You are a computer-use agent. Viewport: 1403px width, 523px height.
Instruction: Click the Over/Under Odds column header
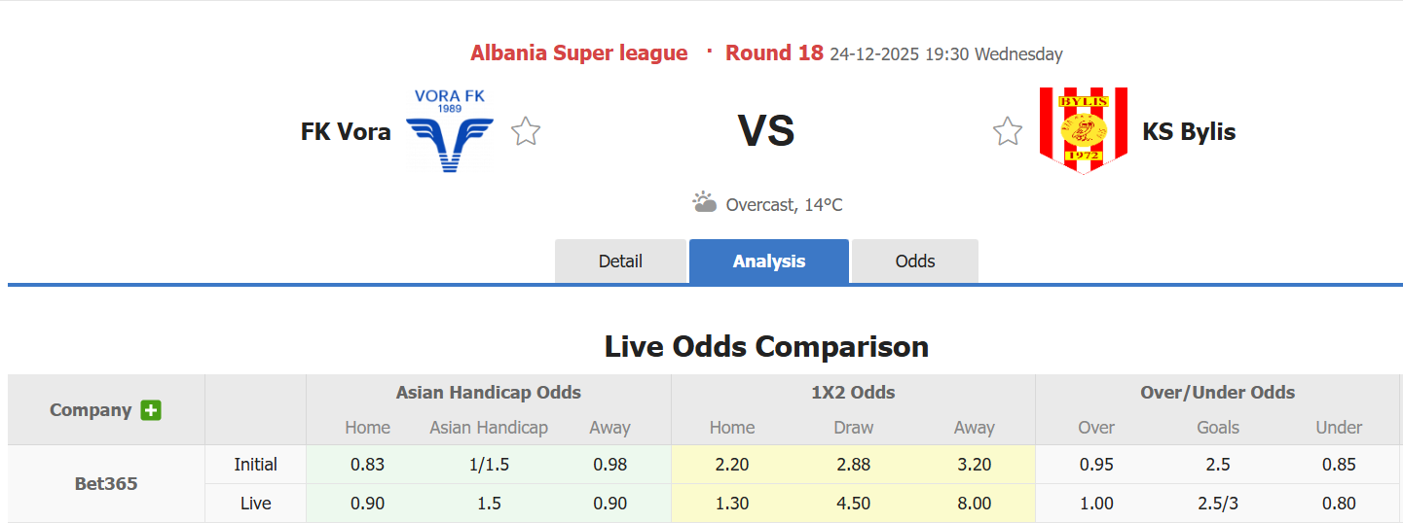pos(1217,393)
